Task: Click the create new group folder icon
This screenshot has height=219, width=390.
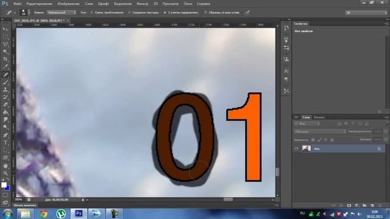Action: 364,206
